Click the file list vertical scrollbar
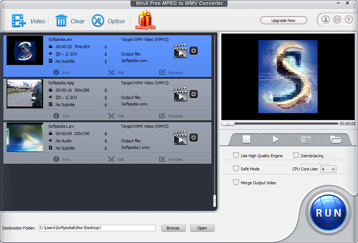Screen dimensions: 358x243 pos(214,201)
